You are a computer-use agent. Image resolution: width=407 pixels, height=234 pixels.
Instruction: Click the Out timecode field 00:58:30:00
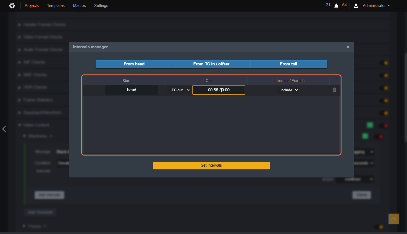coord(219,90)
